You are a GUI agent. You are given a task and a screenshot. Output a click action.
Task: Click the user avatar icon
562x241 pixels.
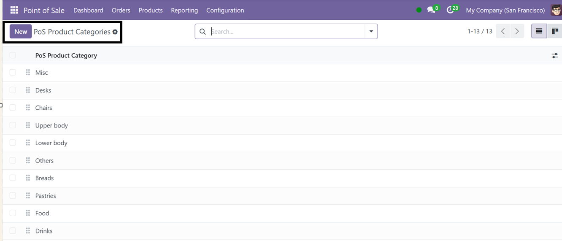(x=557, y=10)
